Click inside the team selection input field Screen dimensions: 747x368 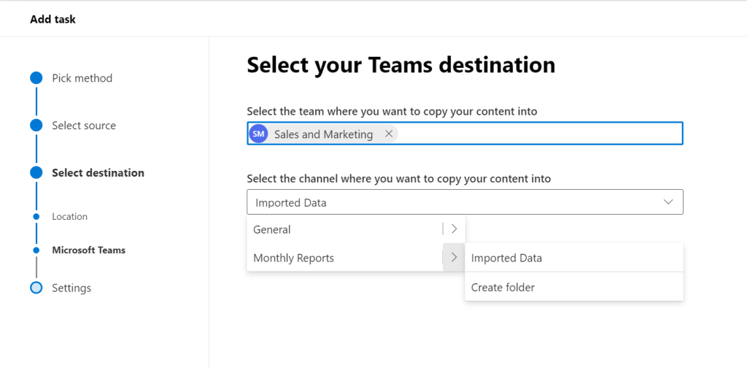[540, 134]
